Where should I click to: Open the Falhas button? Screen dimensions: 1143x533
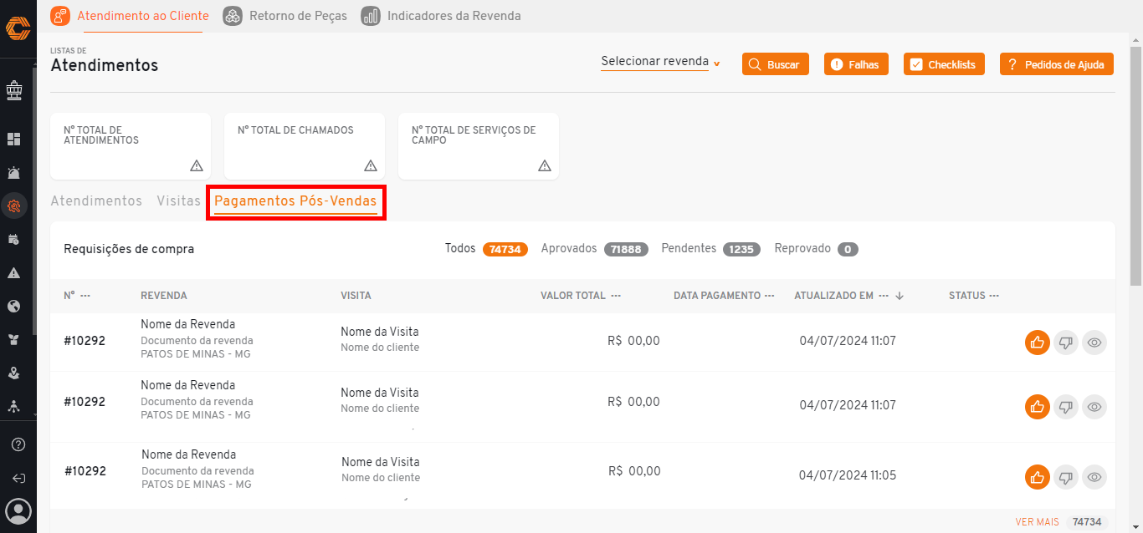856,64
